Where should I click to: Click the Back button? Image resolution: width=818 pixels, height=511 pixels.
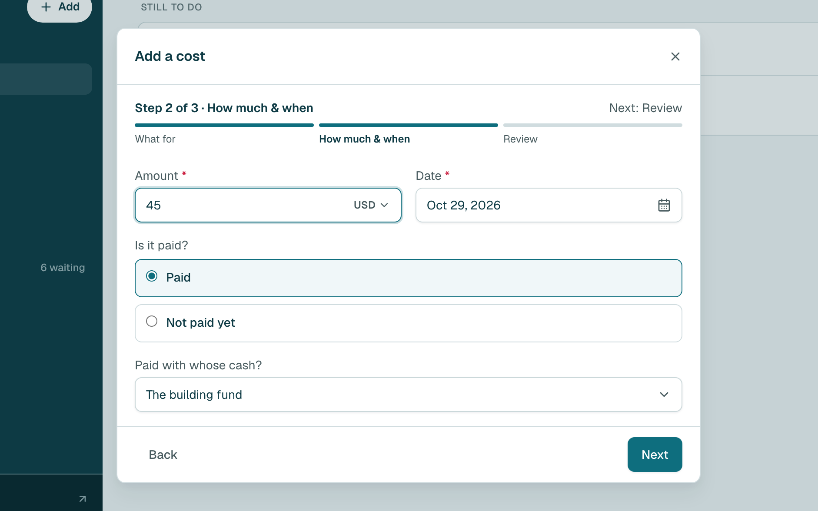pos(163,455)
